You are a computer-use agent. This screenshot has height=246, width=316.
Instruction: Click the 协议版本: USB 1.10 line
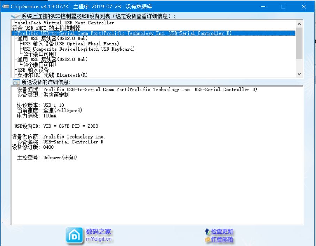[40, 105]
